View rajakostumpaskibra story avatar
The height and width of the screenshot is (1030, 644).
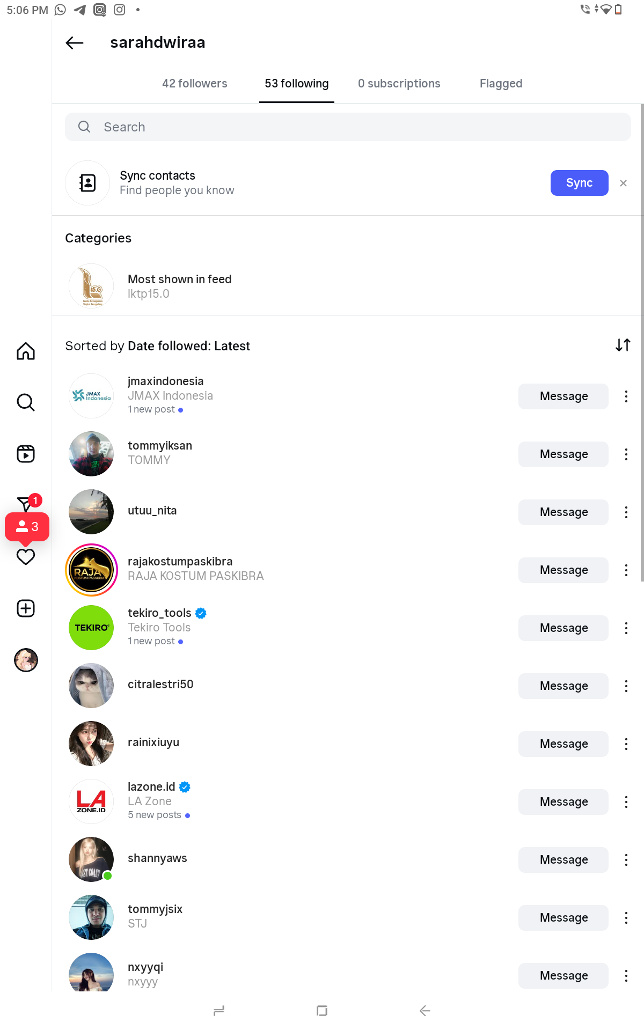coord(91,570)
